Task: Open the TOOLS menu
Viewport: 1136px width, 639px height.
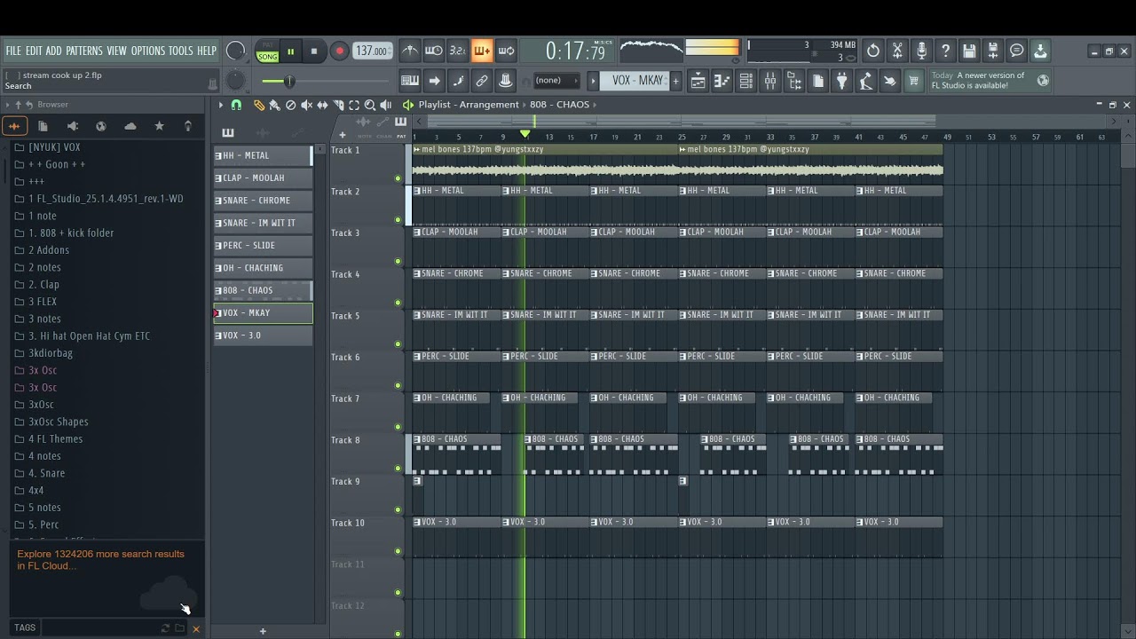Action: [x=180, y=51]
